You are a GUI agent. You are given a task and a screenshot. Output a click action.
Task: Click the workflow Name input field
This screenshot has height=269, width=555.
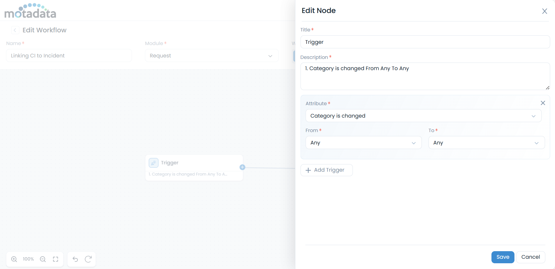[x=69, y=56]
